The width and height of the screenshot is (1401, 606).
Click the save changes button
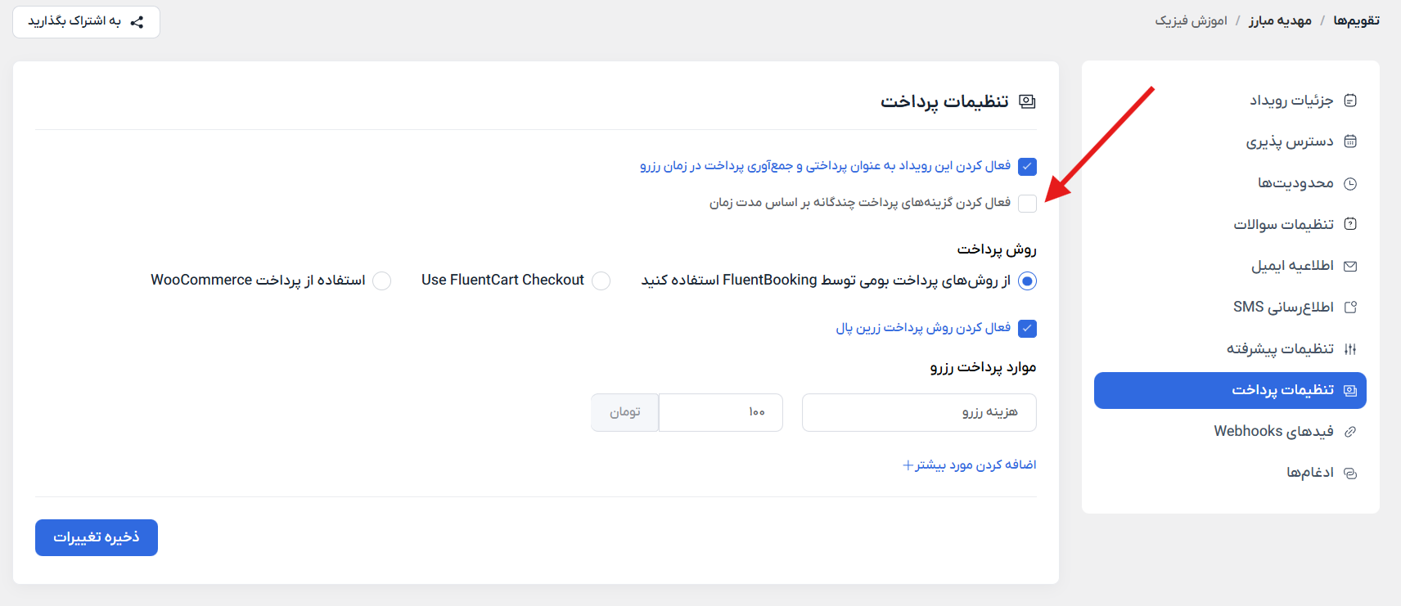click(97, 537)
